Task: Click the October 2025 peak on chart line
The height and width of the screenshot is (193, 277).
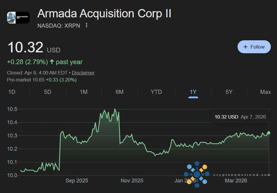Action: click(115, 109)
